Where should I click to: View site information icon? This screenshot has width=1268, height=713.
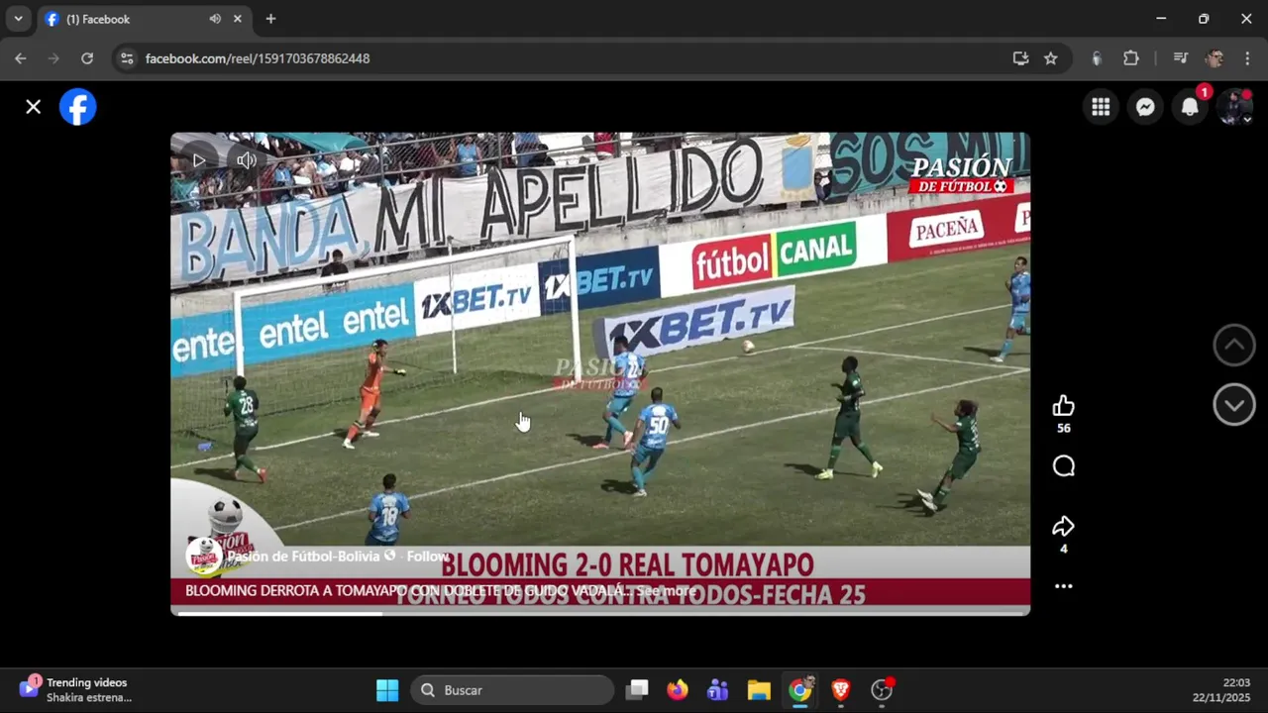click(x=126, y=58)
